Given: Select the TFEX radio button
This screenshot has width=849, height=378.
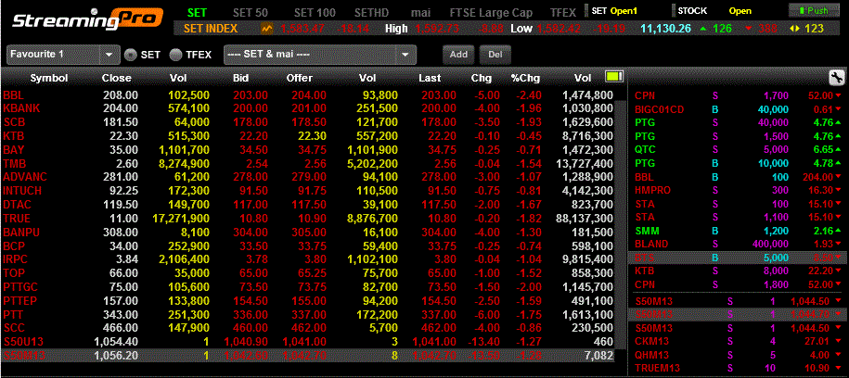Looking at the screenshot, I should [x=175, y=55].
